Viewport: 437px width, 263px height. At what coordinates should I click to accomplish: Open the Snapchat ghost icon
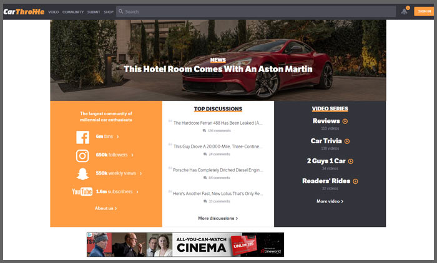click(83, 174)
